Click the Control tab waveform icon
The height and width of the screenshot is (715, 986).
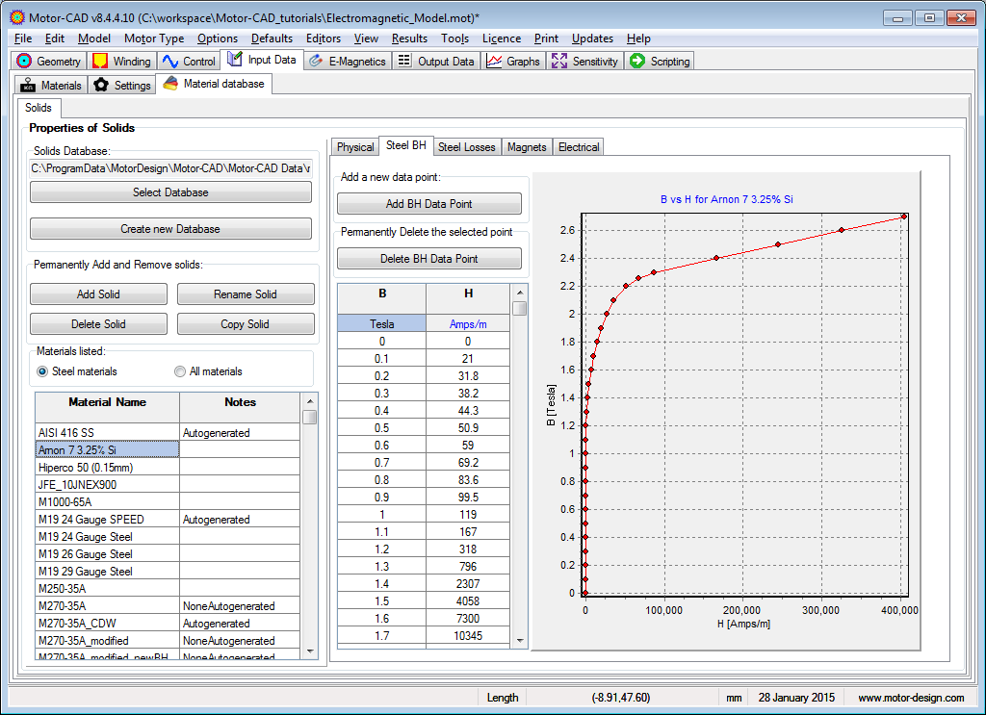(x=170, y=61)
